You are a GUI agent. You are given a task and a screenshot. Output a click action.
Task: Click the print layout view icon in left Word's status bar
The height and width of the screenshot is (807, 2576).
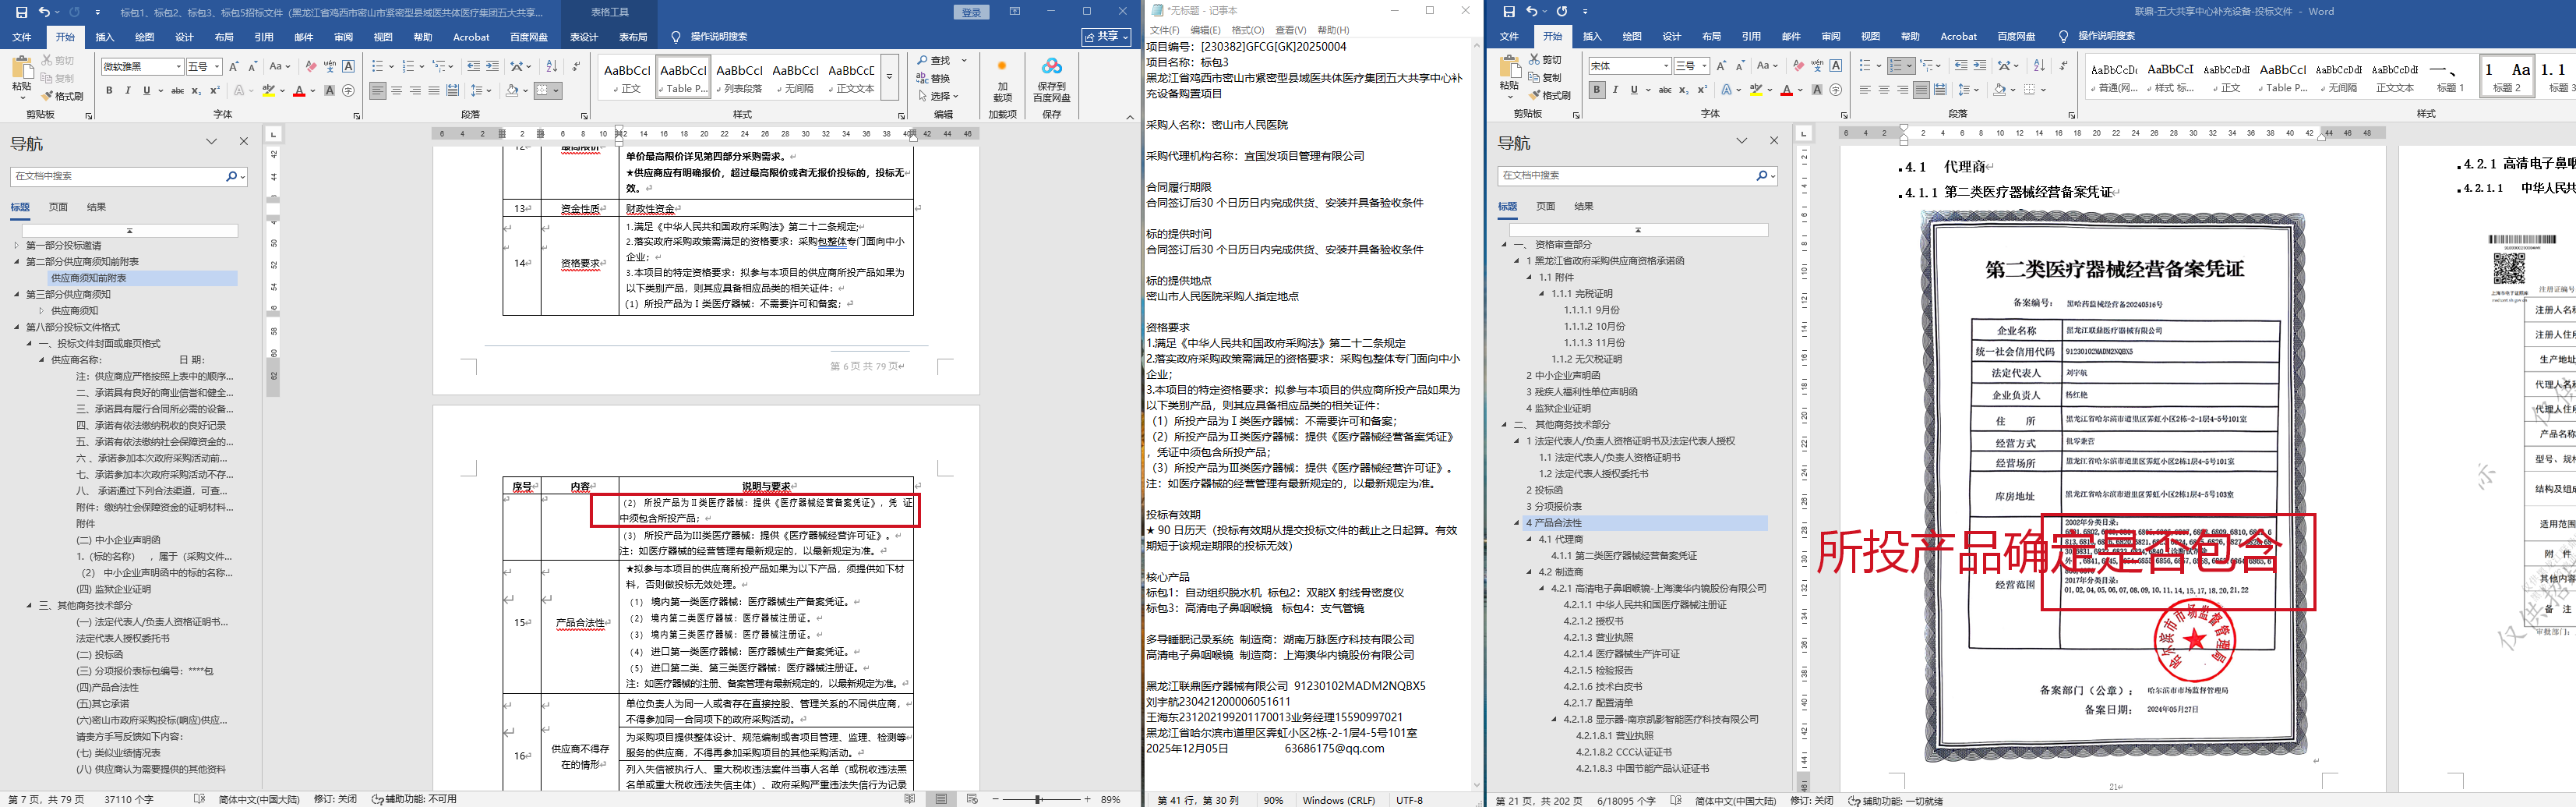point(941,799)
